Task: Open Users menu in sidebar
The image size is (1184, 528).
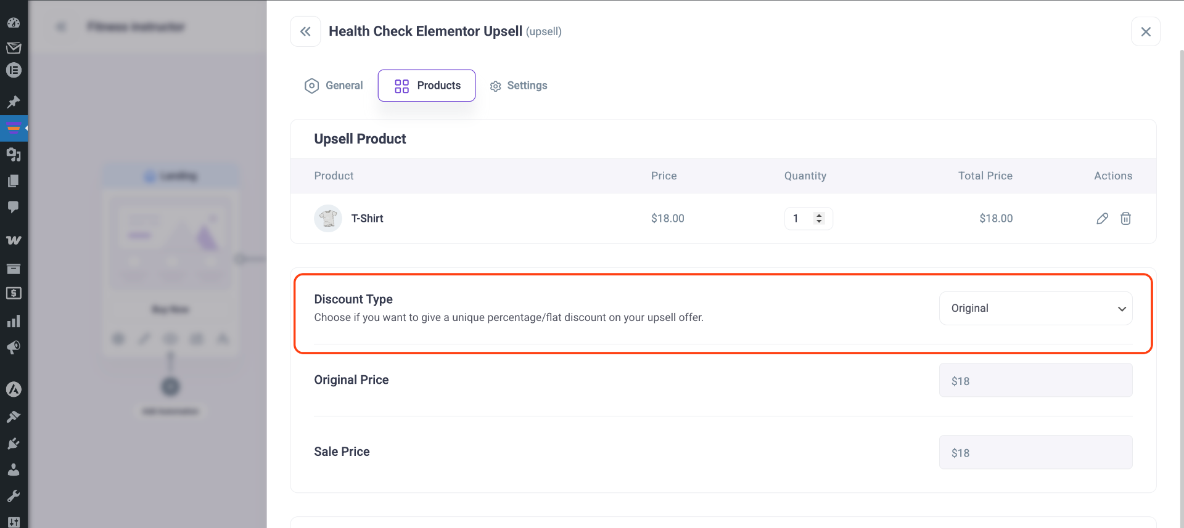Action: [14, 469]
